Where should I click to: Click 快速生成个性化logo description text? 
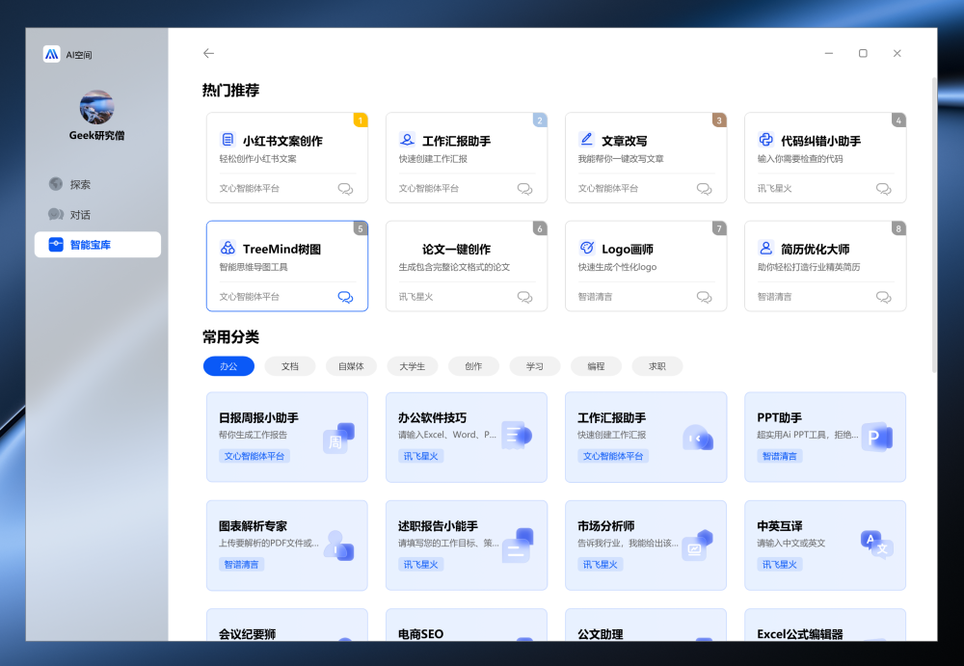coord(617,267)
